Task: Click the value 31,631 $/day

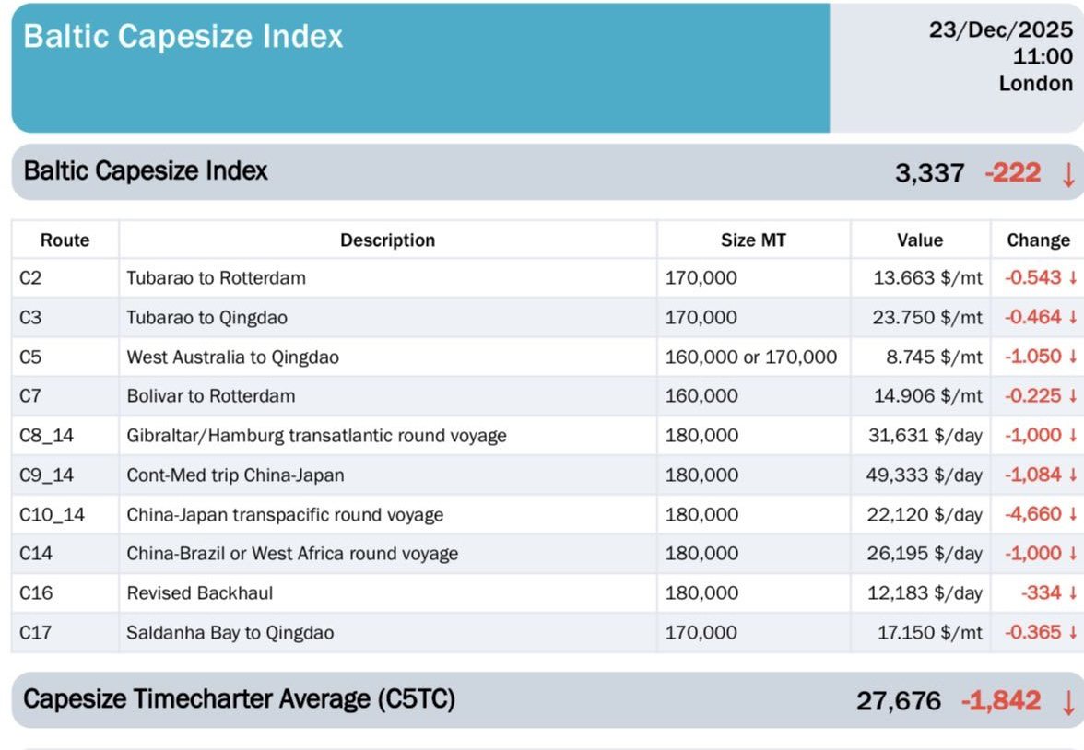Action: 925,436
